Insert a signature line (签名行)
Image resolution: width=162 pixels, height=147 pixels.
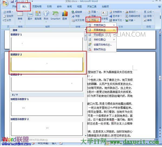(x=131, y=12)
